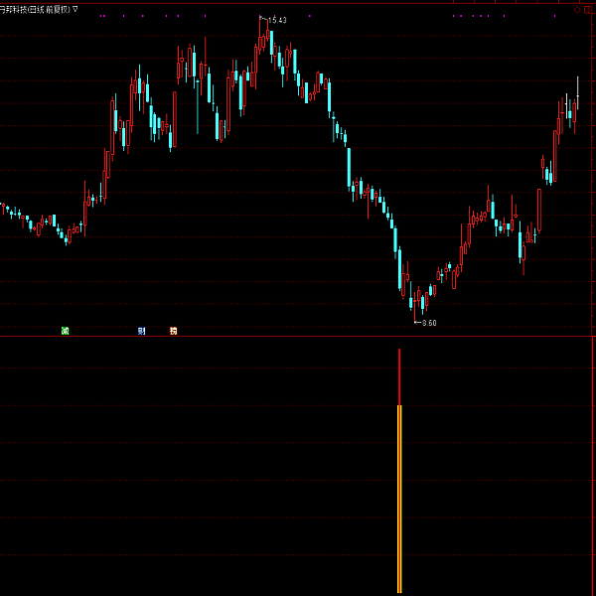The image size is (596, 596).
Task: Click the blue 财 financial marker icon
Action: coord(142,330)
